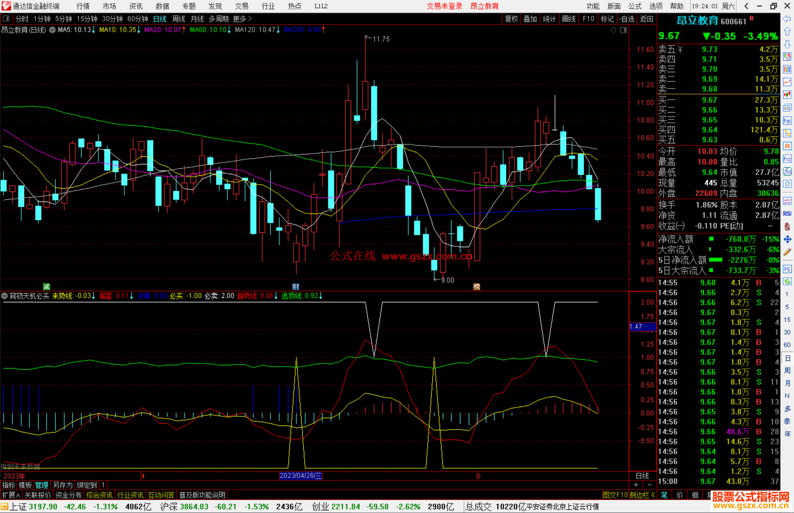794x513 pixels.
Task: Click the green refresh icon in sidebar
Action: [x=787, y=282]
